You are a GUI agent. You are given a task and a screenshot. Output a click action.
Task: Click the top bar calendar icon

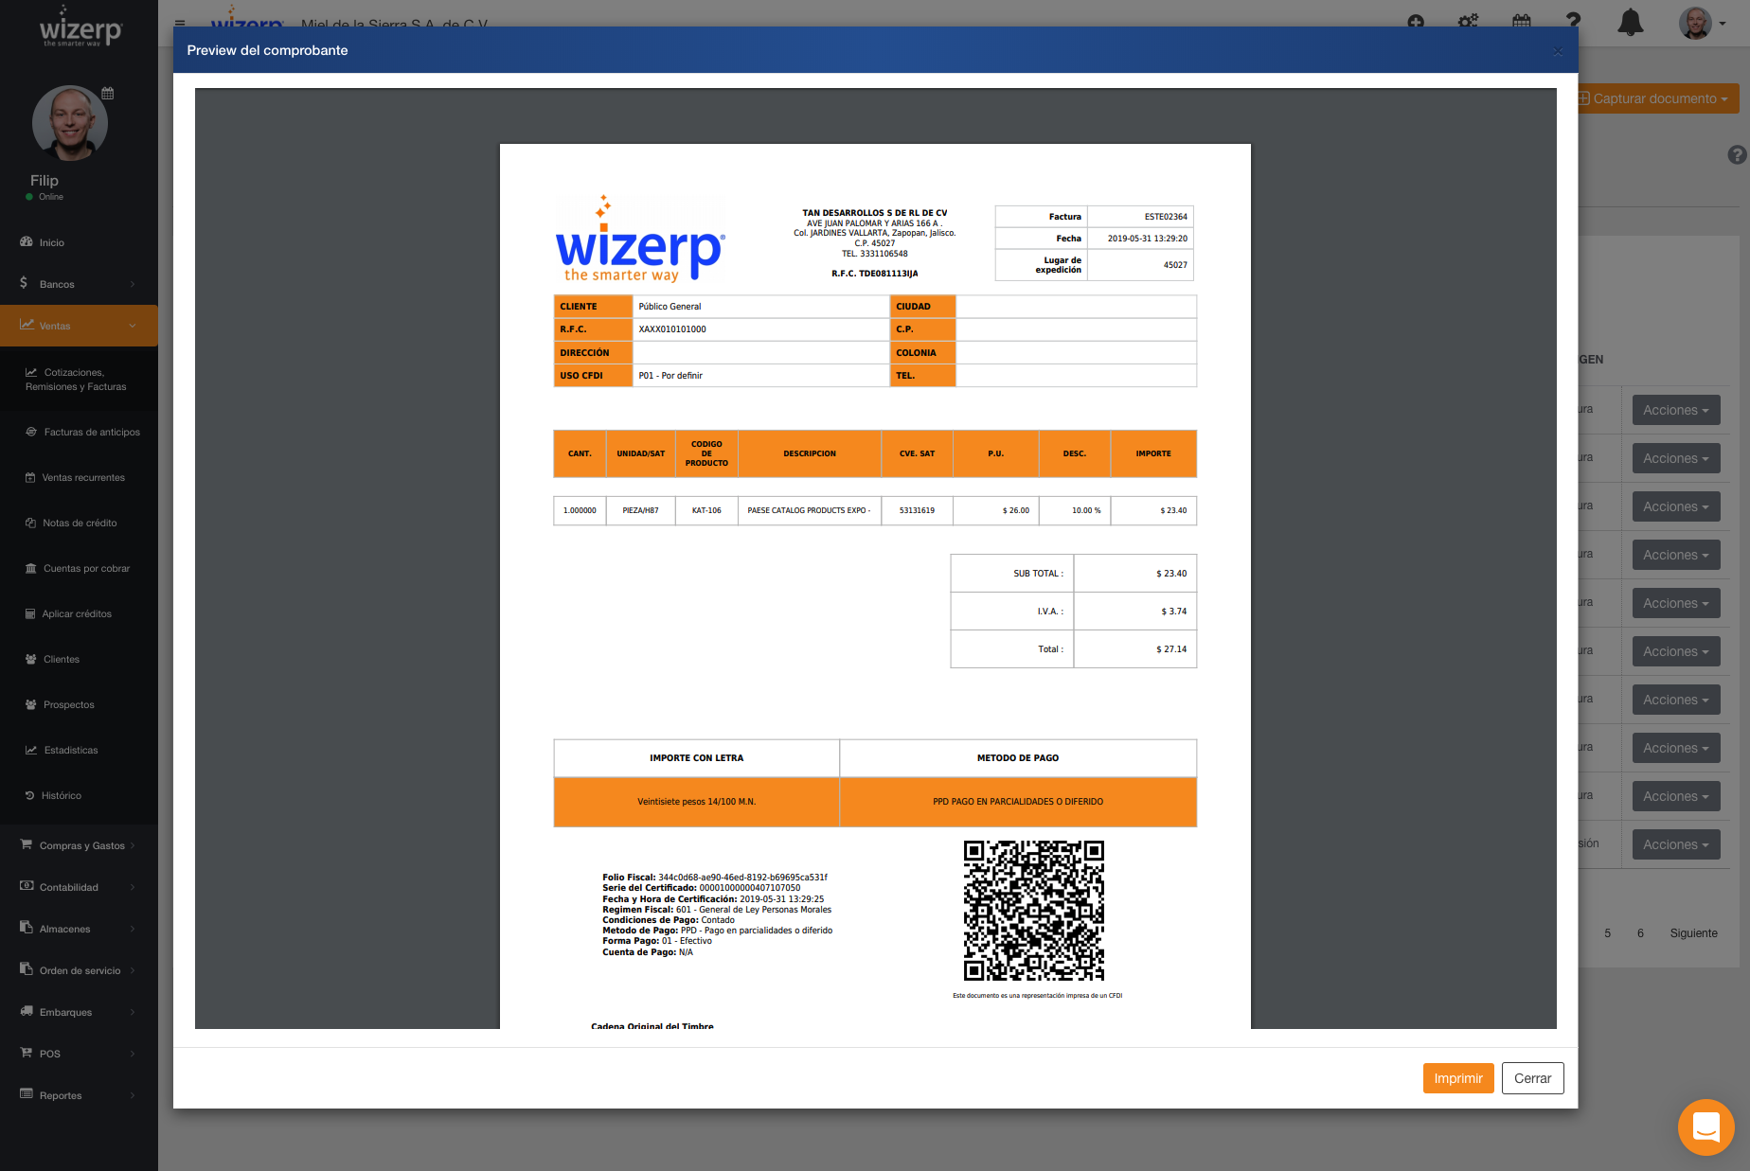click(1521, 22)
